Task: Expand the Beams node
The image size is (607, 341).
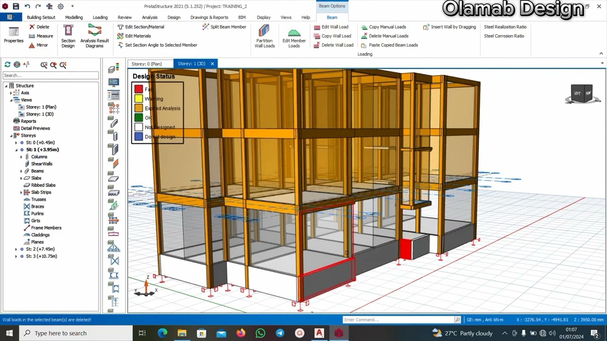Action: click(x=21, y=171)
